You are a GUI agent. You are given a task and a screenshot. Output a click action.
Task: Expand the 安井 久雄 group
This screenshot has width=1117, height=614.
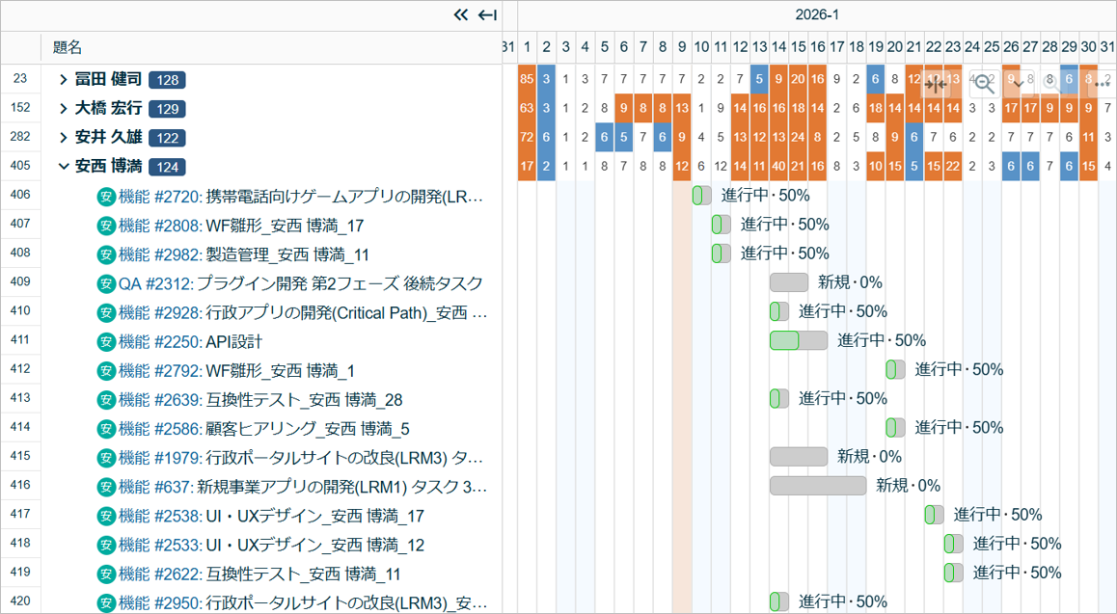pyautogui.click(x=64, y=138)
